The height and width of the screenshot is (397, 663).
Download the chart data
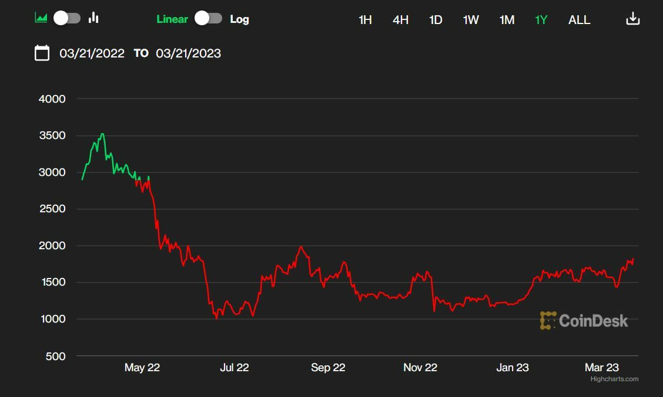point(632,19)
